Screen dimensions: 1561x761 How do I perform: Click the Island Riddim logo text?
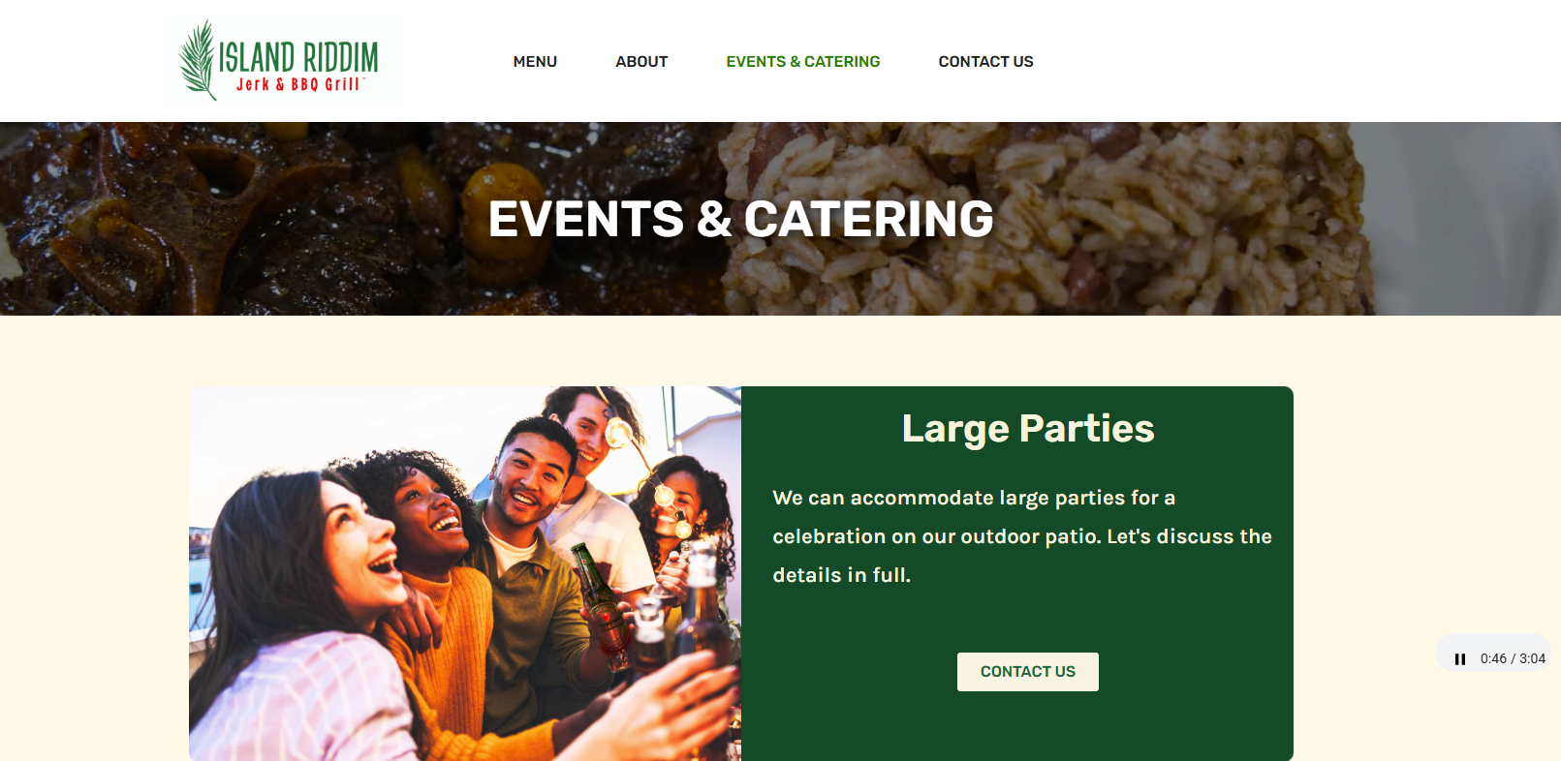tap(298, 57)
